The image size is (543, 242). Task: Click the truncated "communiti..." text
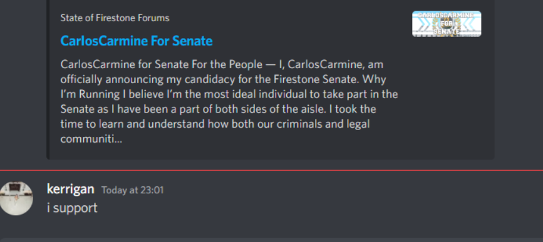[x=91, y=139]
